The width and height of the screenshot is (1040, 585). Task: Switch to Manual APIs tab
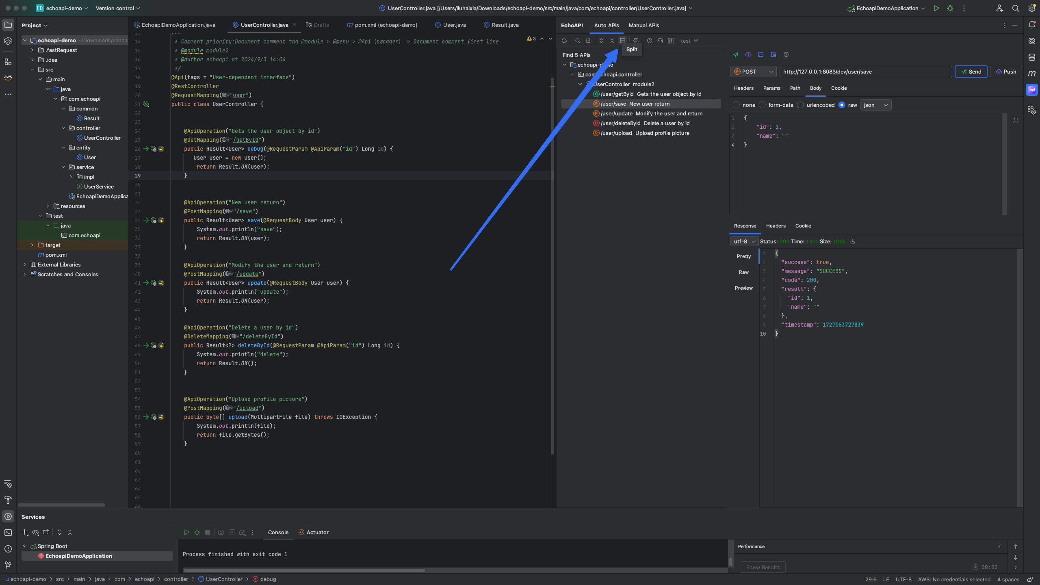pos(644,25)
